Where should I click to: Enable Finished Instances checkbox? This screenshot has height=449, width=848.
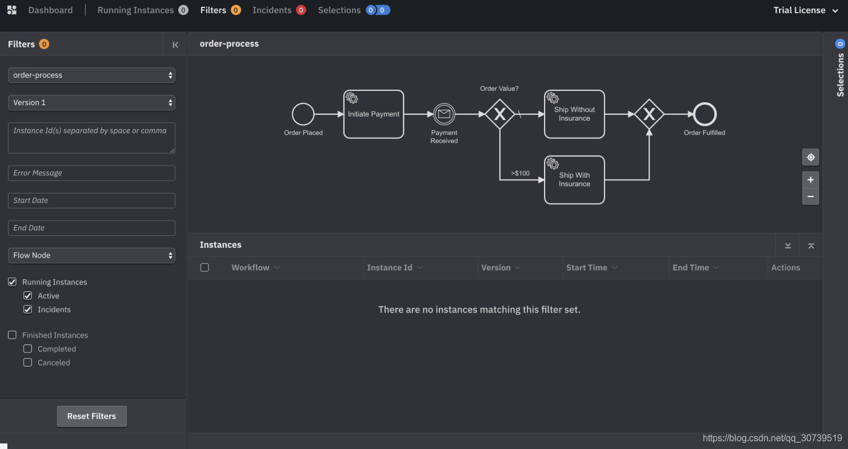[x=12, y=335]
